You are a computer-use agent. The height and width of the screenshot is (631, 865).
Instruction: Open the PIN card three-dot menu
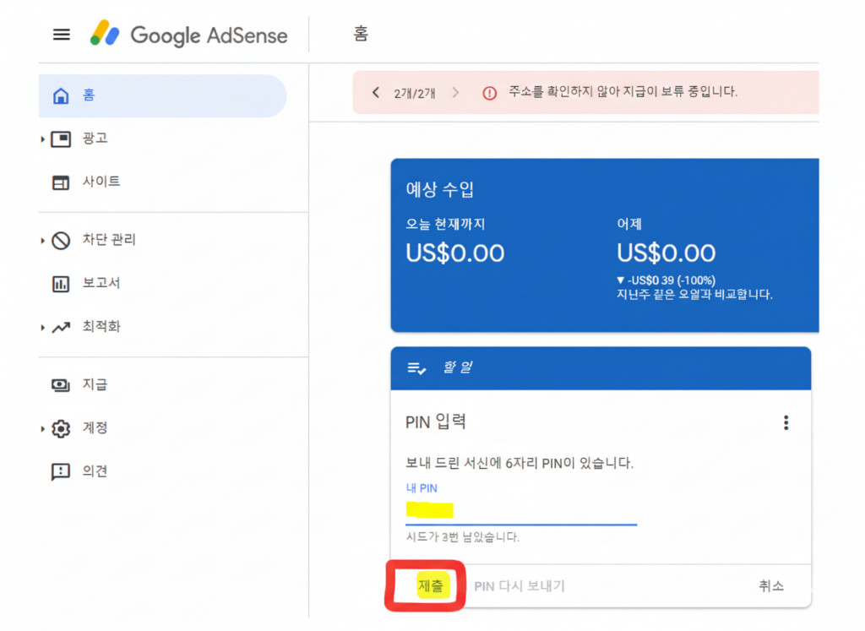786,422
